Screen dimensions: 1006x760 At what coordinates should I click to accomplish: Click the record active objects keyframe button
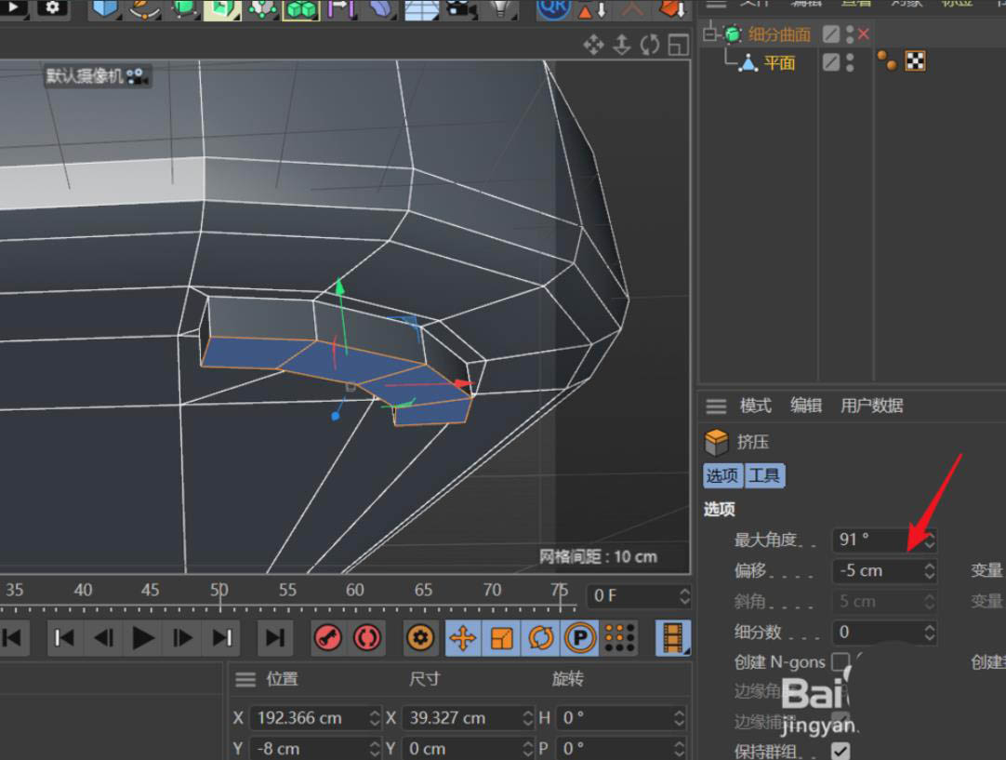[327, 638]
